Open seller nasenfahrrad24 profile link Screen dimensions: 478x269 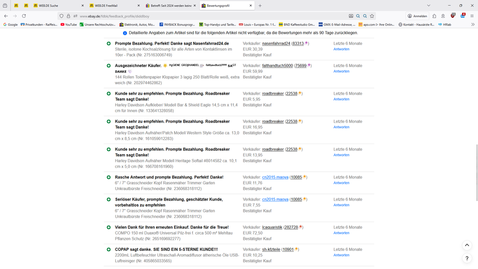click(x=276, y=44)
